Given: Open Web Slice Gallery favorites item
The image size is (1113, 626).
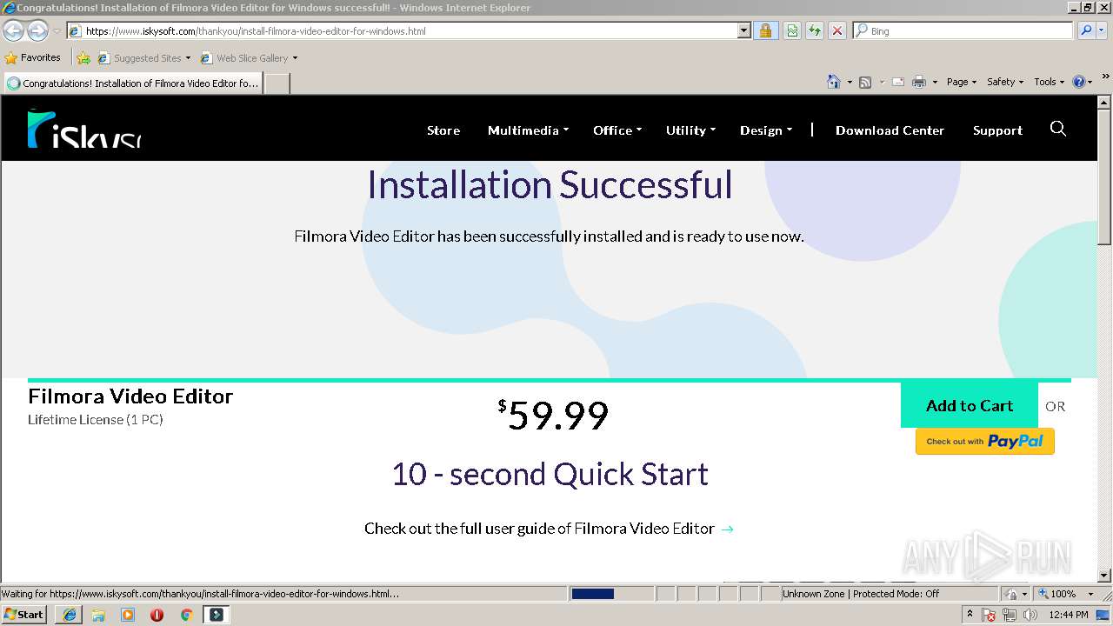Looking at the screenshot, I should click(249, 58).
